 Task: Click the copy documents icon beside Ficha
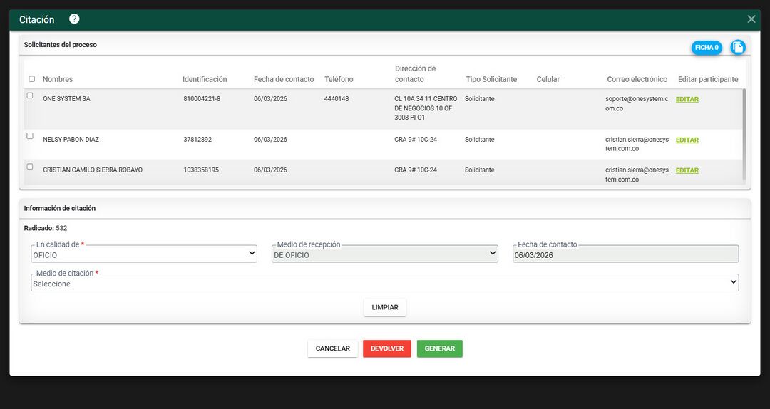pos(738,47)
